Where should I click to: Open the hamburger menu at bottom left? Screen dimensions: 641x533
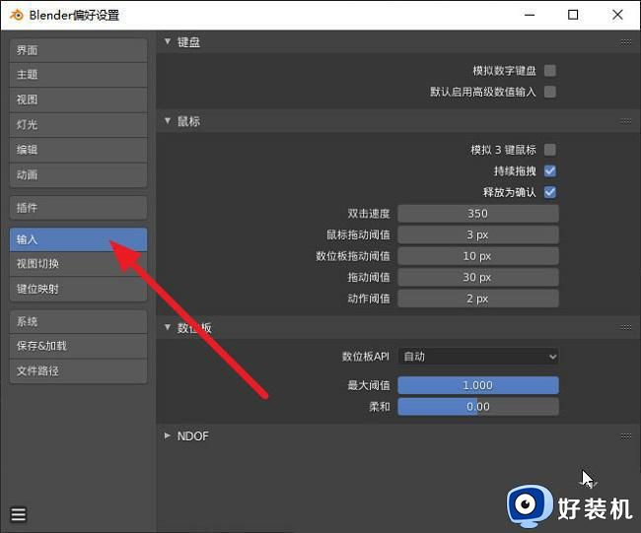[19, 514]
